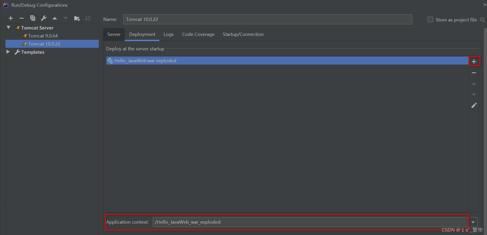Viewport: 487px width, 235px height.
Task: Remove the selected deployment artifact
Action: coord(474,73)
